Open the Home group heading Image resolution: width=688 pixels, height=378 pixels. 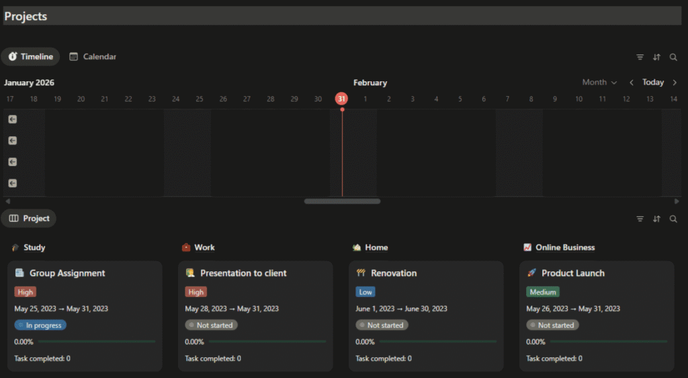click(376, 247)
